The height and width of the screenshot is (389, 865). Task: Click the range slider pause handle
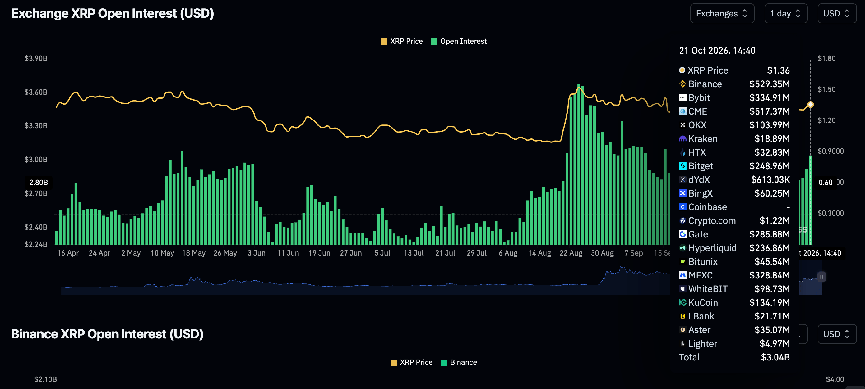[821, 277]
